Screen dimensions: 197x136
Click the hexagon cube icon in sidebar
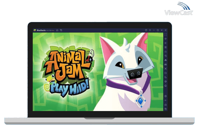coord(166,81)
